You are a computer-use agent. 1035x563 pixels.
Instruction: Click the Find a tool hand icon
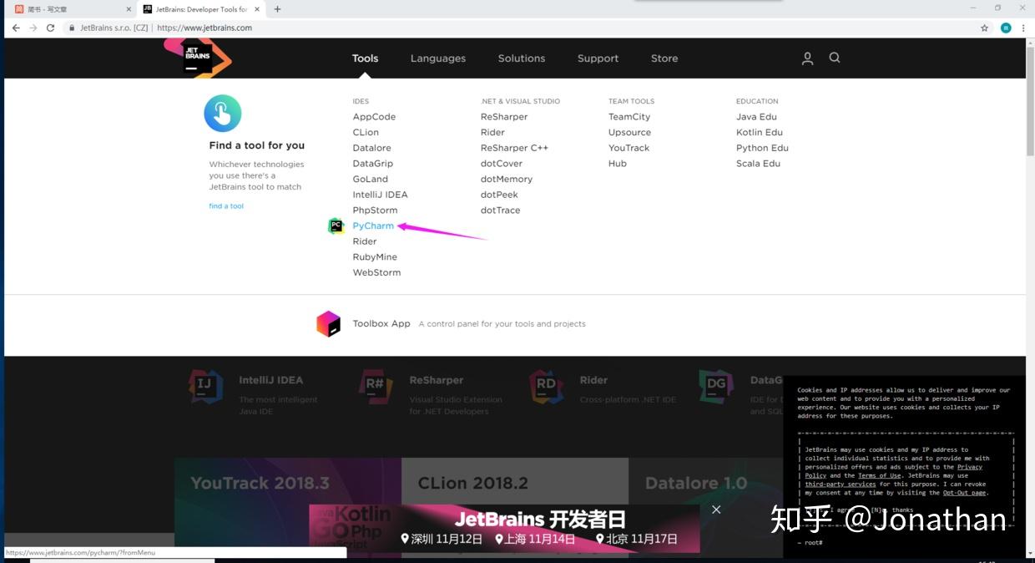(x=223, y=113)
